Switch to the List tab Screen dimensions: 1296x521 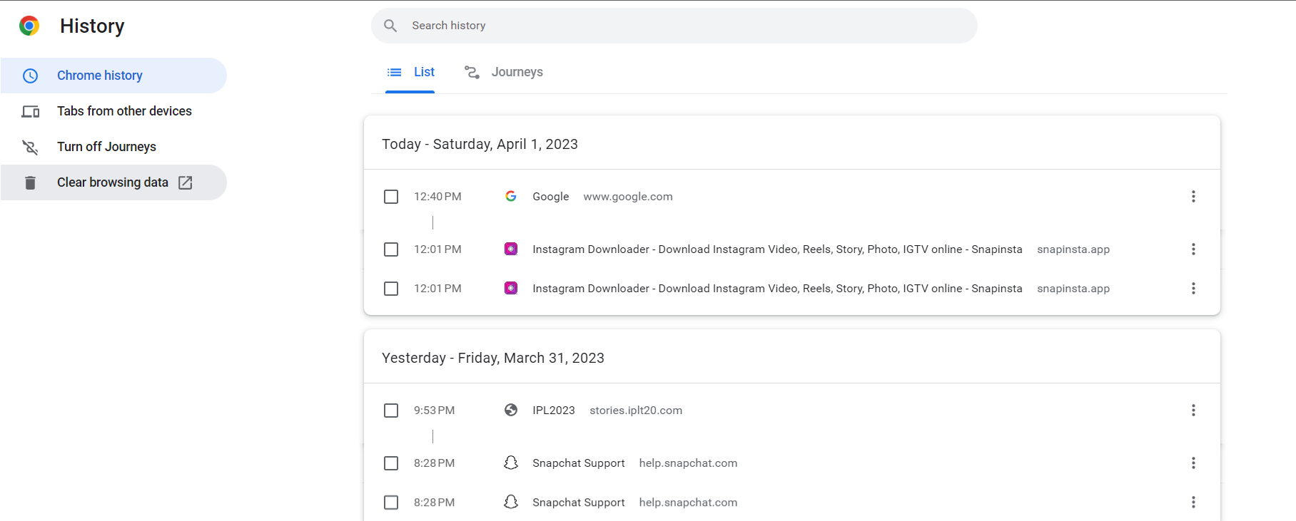tap(410, 72)
